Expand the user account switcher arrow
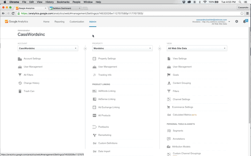This screenshot has height=156, width=251. 229,22
